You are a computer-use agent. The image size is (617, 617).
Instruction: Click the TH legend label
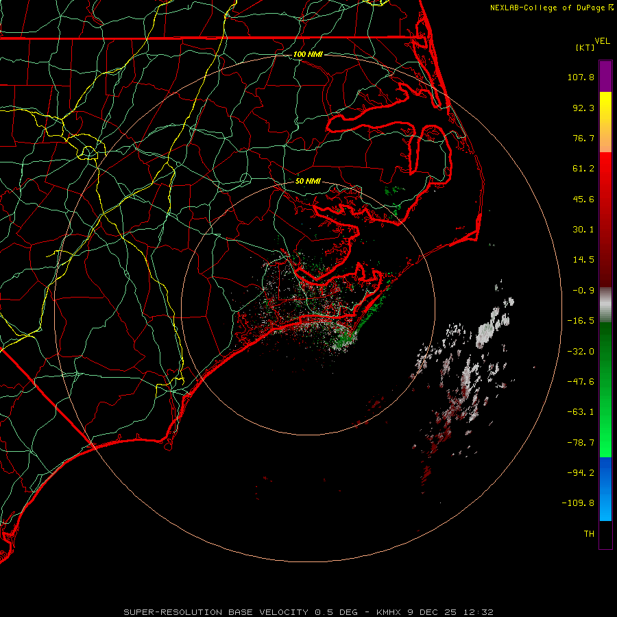click(x=589, y=534)
